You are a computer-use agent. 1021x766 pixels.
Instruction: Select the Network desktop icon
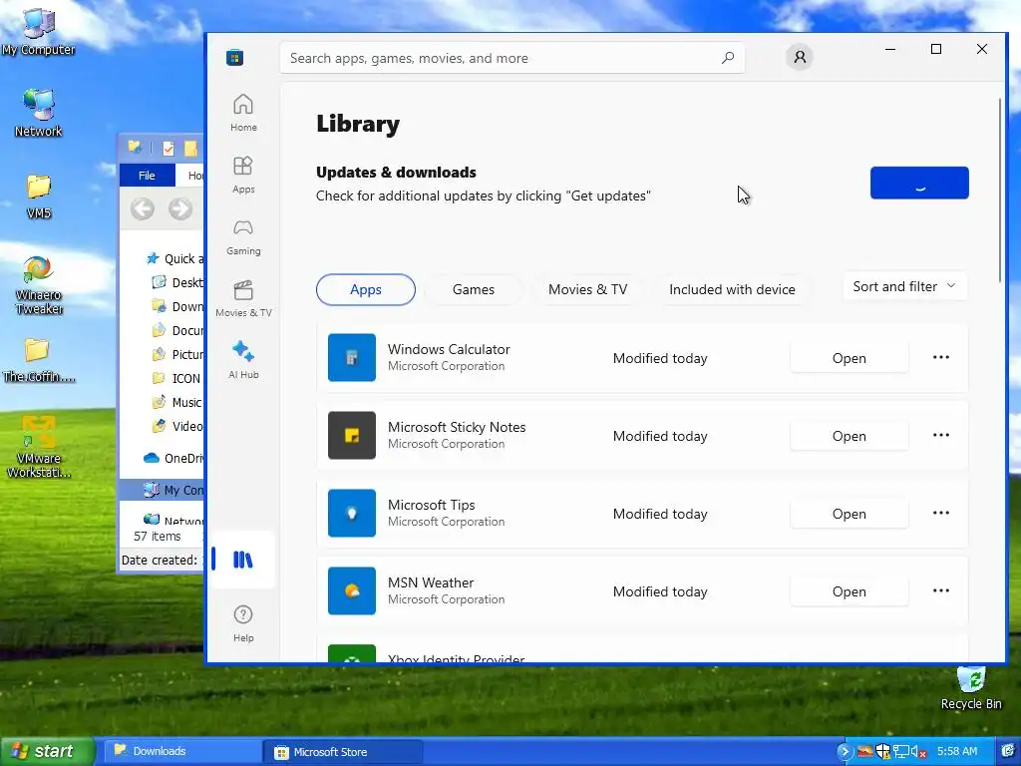(x=39, y=114)
